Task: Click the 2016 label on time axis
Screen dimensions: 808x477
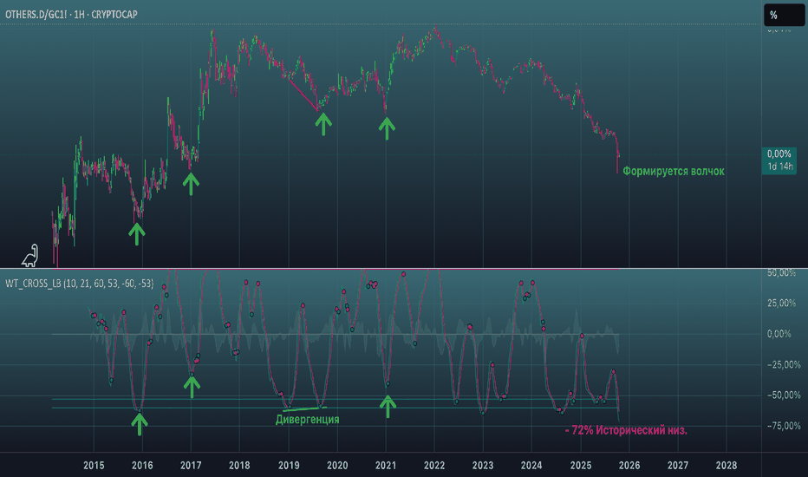Action: coord(142,466)
